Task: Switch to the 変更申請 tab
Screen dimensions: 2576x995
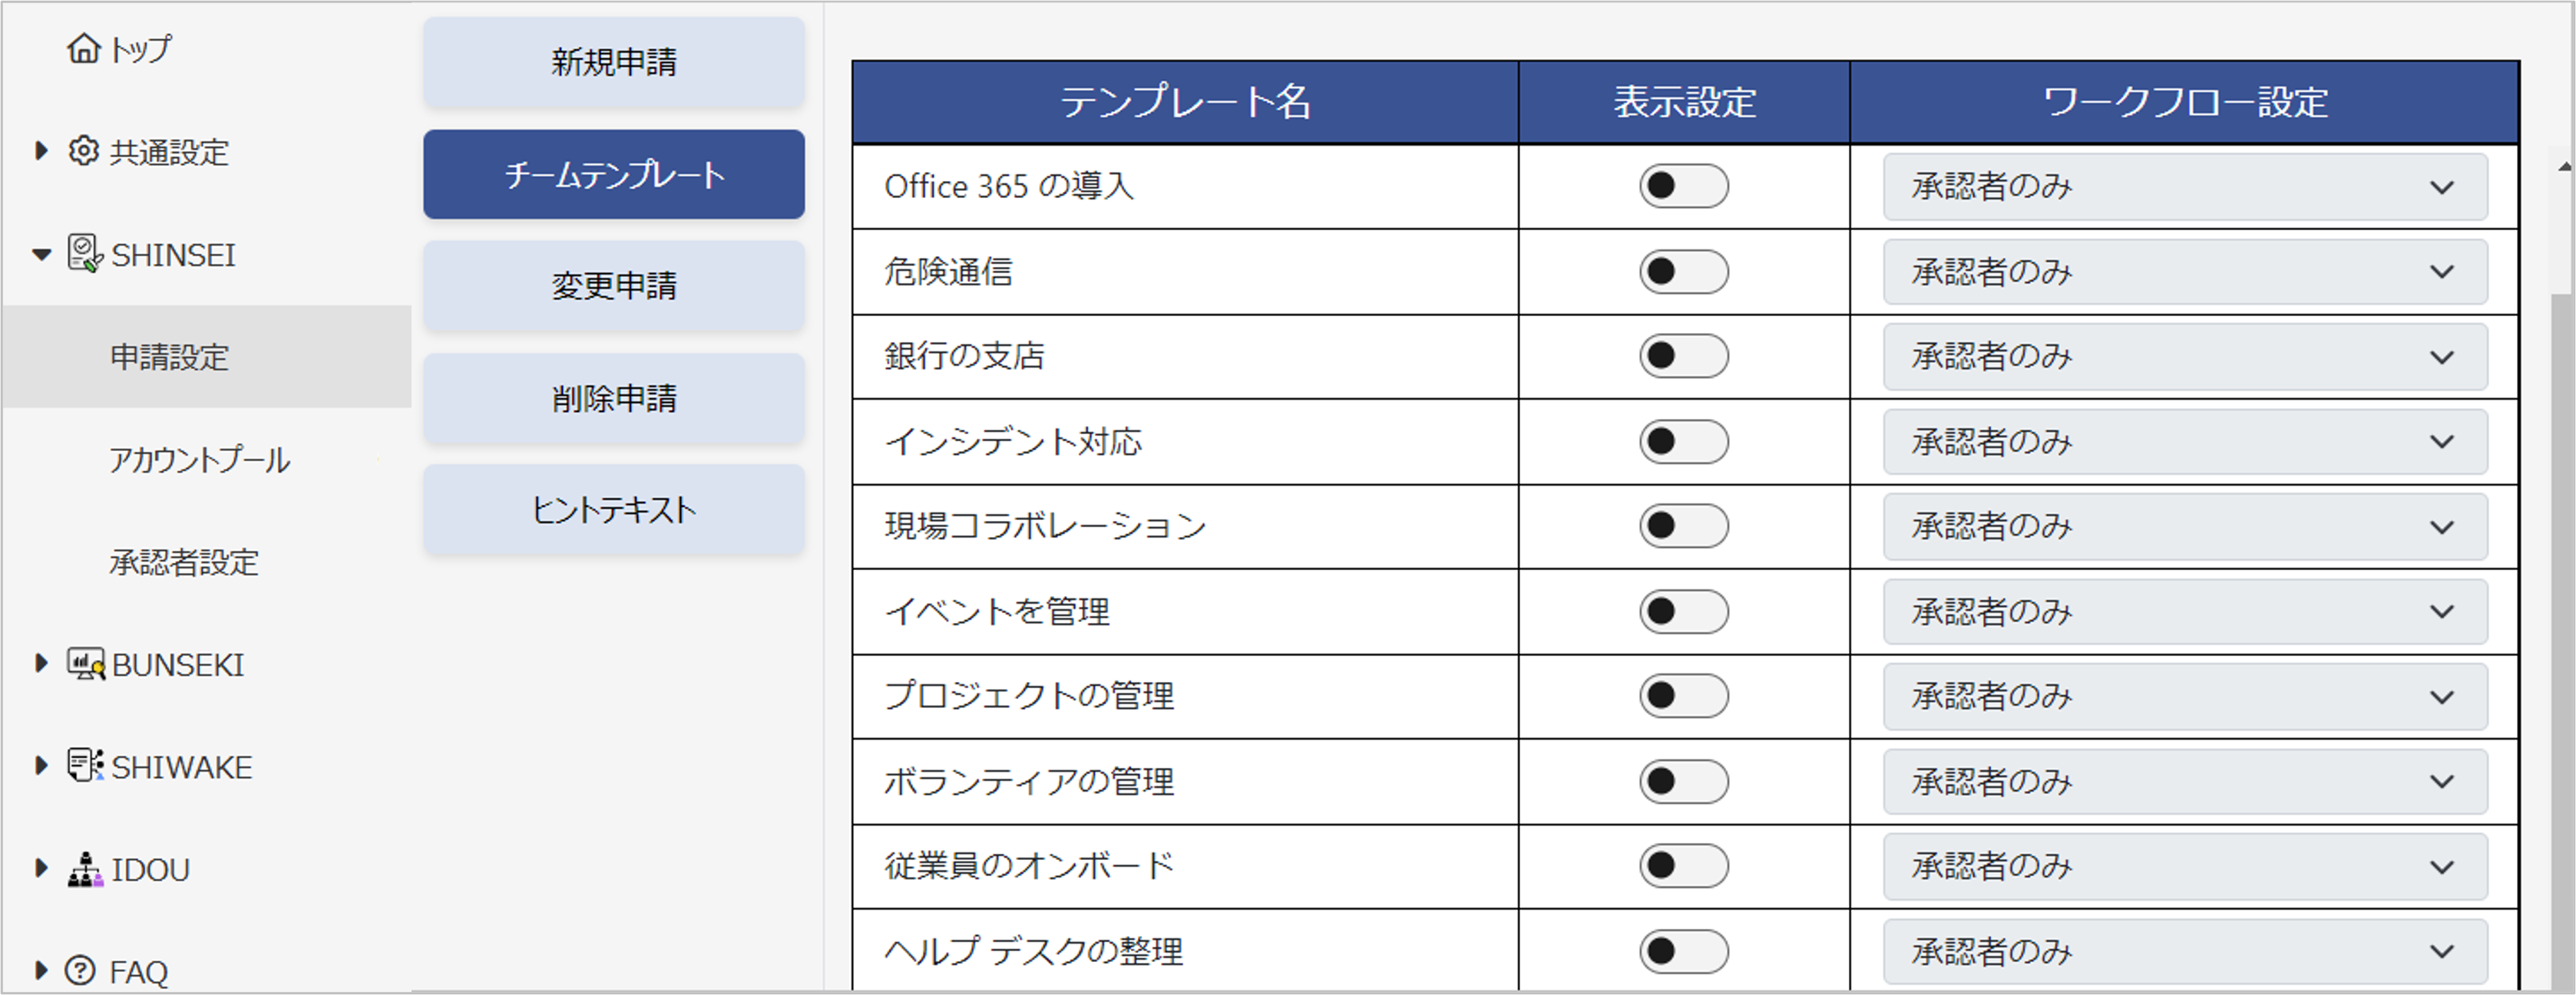Action: (613, 285)
